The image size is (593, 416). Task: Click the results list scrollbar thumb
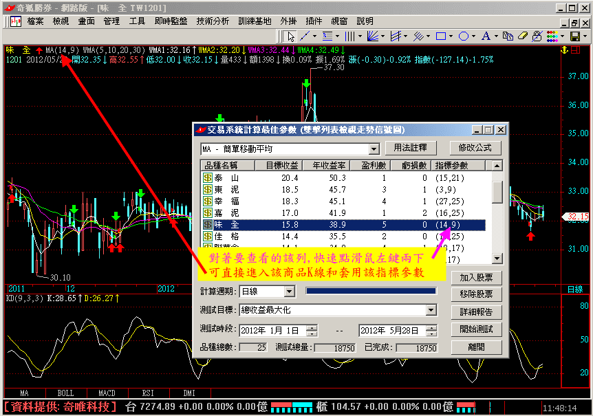(x=497, y=192)
